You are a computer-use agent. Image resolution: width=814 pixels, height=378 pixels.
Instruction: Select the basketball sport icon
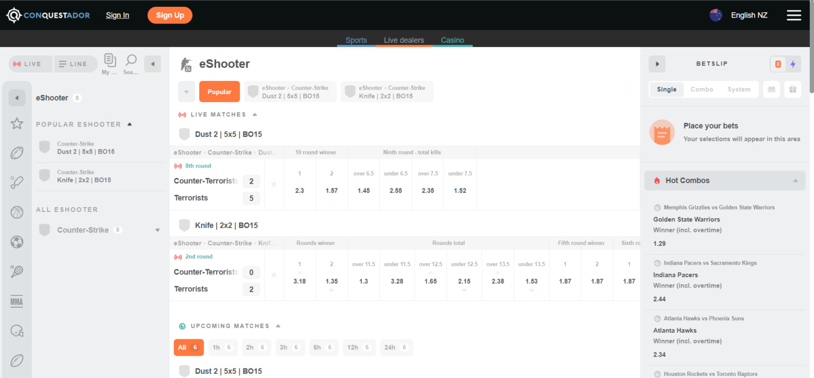click(17, 213)
